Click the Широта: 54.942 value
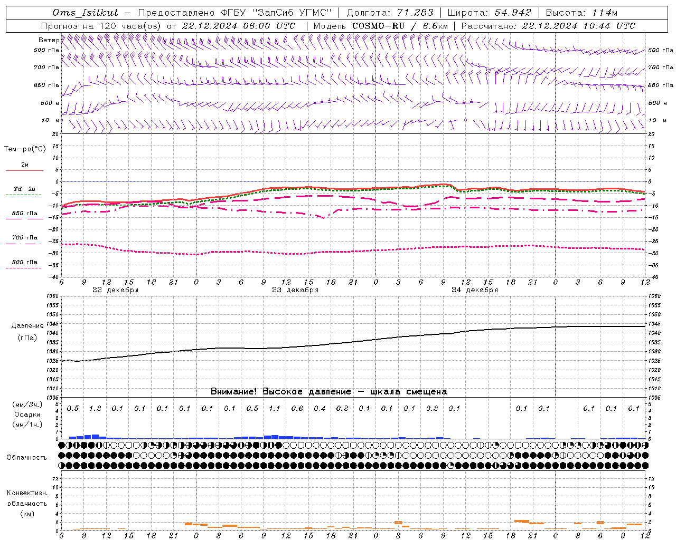Screen dimensions: 676x540 (x=489, y=13)
